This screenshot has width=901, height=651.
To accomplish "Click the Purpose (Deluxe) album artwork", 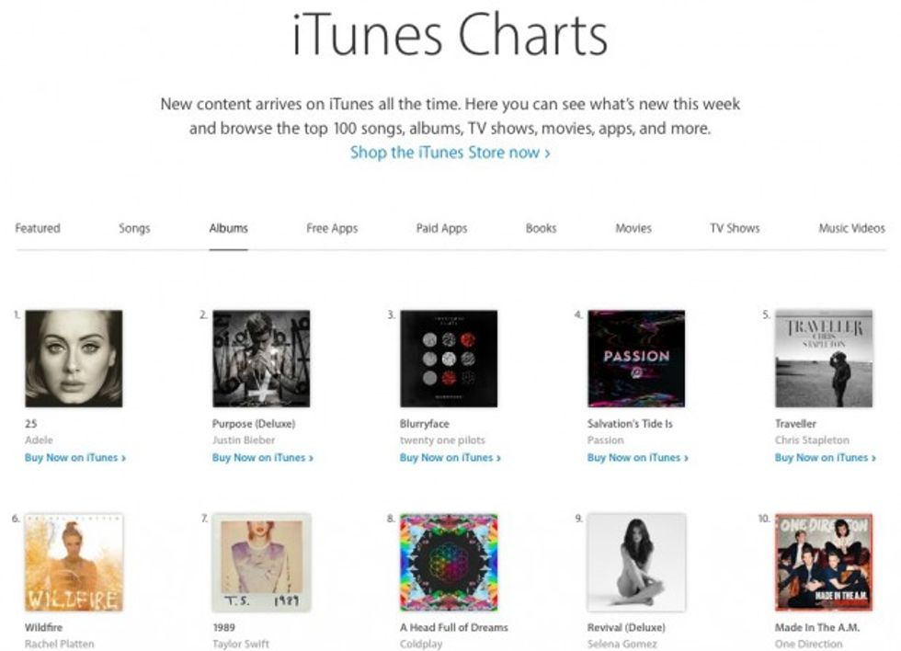I will [261, 358].
